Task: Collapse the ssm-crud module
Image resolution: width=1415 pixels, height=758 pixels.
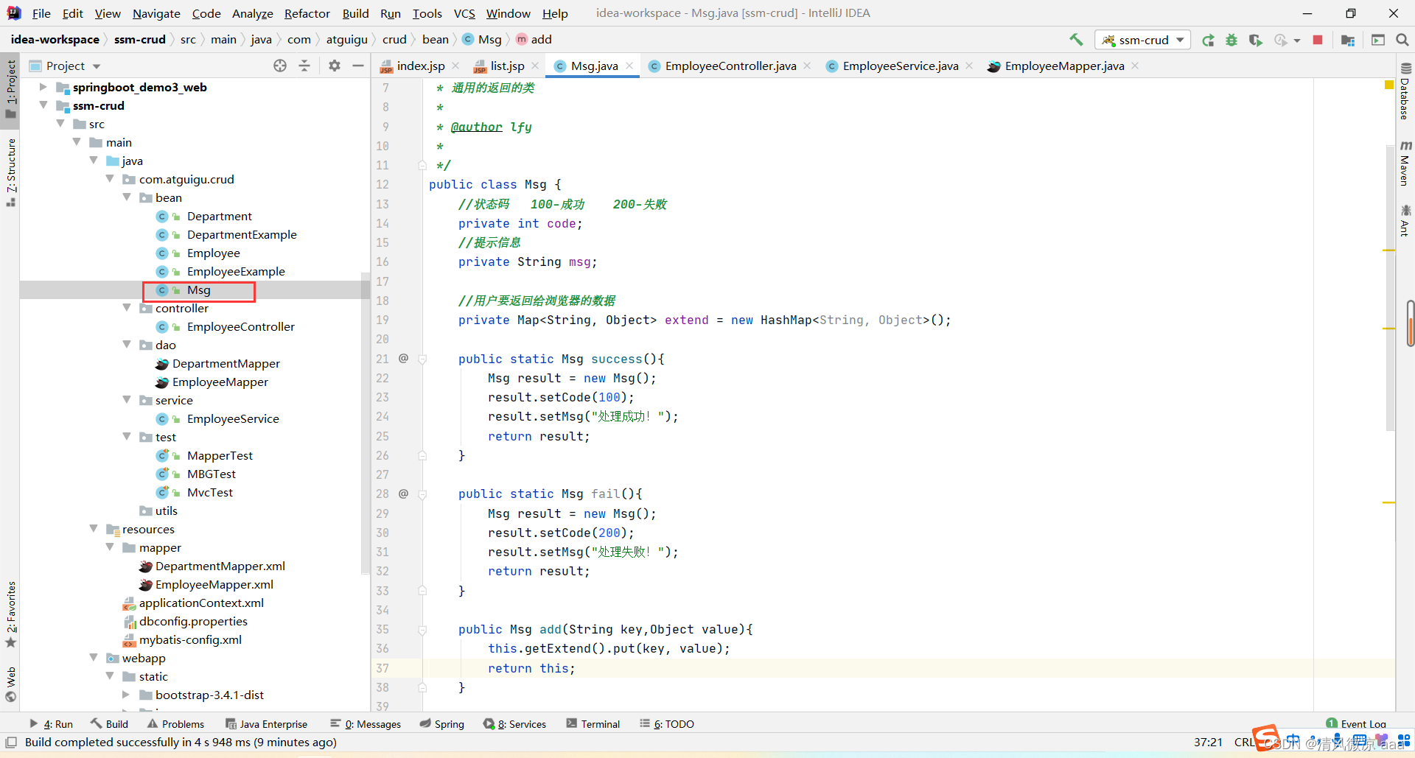Action: pos(43,105)
